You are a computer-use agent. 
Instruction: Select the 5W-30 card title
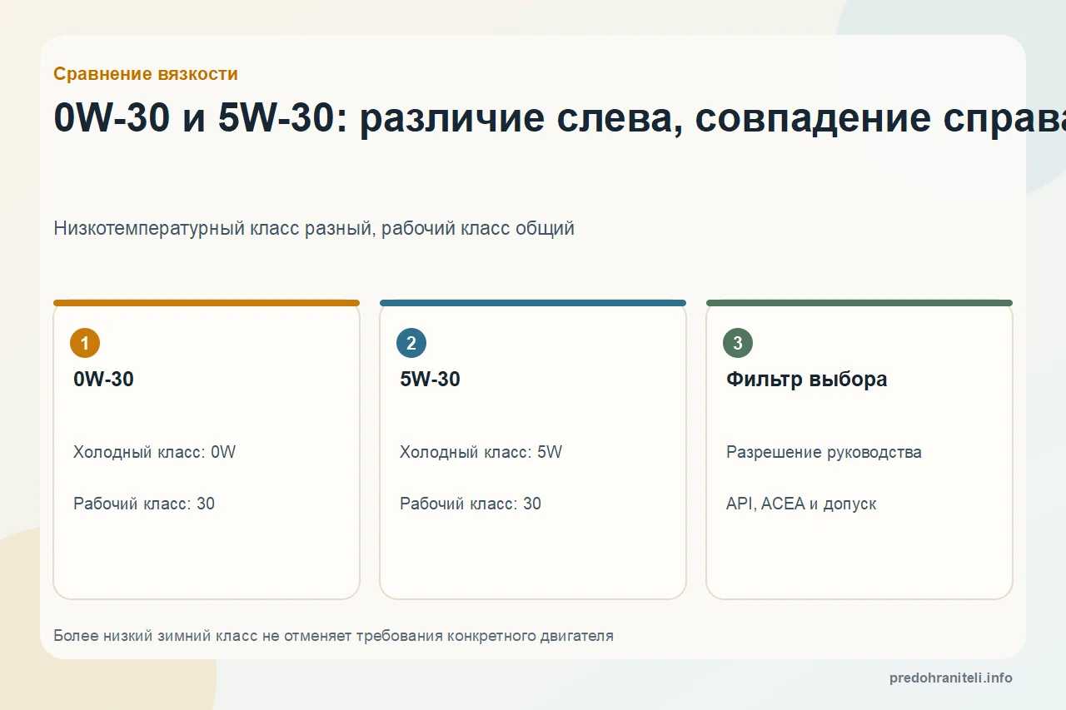coord(431,380)
